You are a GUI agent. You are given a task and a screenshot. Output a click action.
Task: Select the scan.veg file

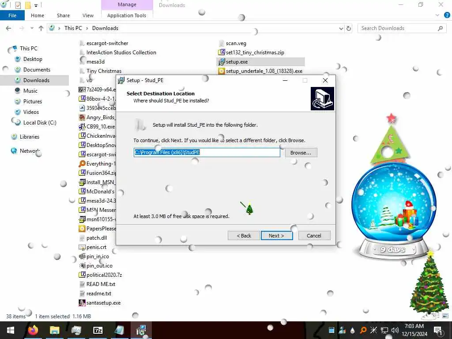coord(236,43)
